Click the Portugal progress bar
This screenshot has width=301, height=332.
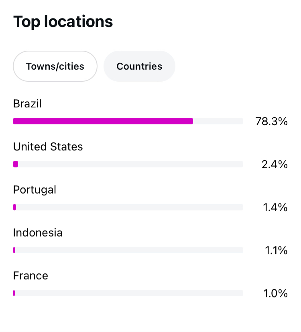(x=128, y=207)
